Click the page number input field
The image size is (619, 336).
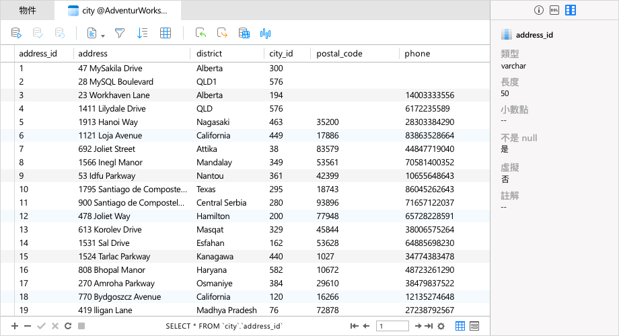pyautogui.click(x=392, y=326)
